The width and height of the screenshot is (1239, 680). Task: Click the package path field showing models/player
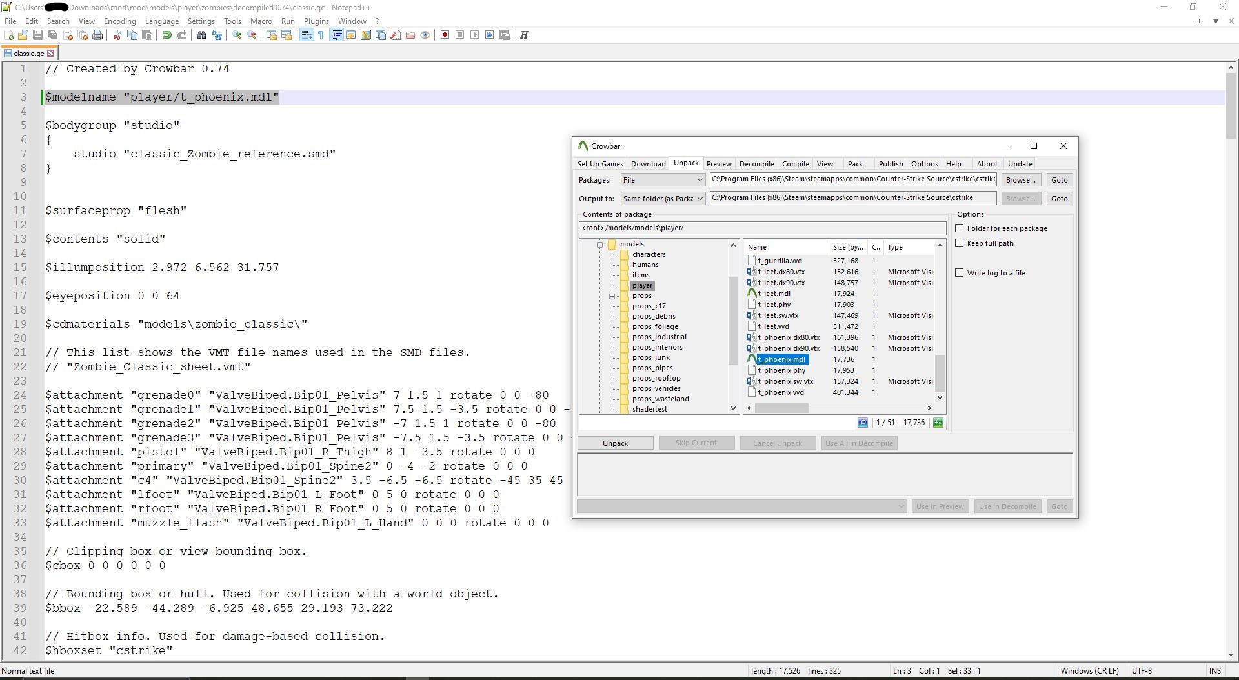click(x=762, y=228)
